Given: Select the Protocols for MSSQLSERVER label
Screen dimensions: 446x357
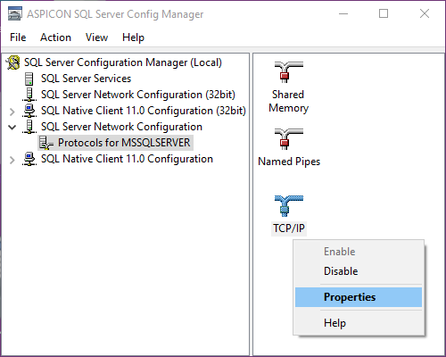Looking at the screenshot, I should [124, 143].
